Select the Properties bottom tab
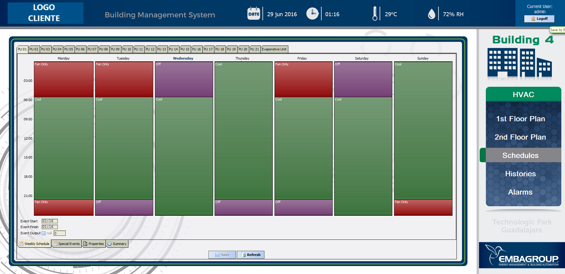The width and height of the screenshot is (565, 274). point(94,244)
